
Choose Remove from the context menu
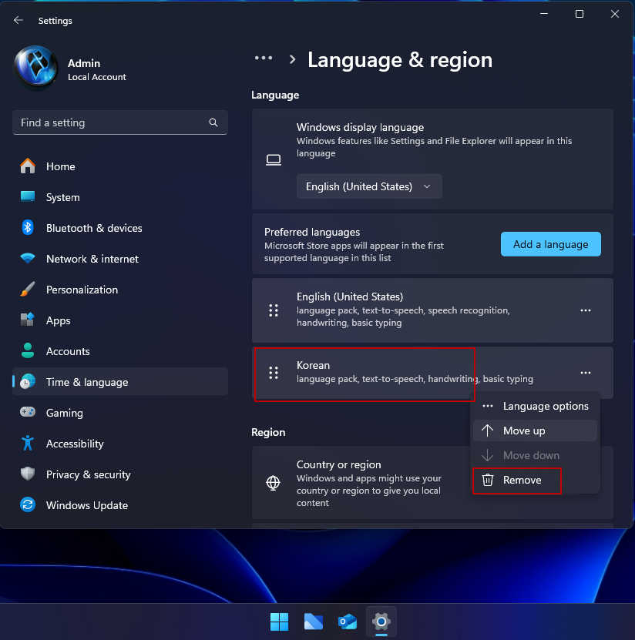click(x=535, y=480)
